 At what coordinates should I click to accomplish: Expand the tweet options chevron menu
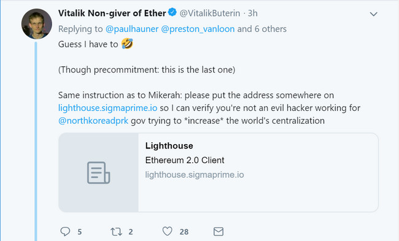coord(373,14)
